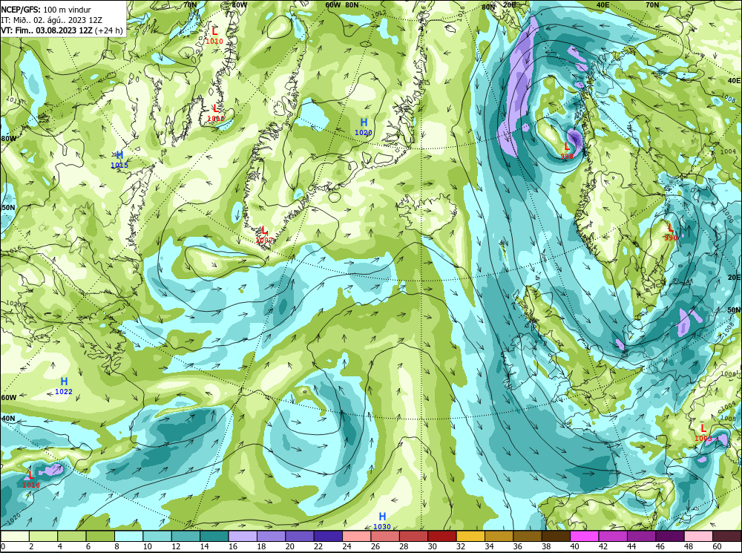Image resolution: width=742 pixels, height=553 pixels.
Task: Click the 'NCEP/GFS: 100 m vindur' title
Action: coord(46,10)
